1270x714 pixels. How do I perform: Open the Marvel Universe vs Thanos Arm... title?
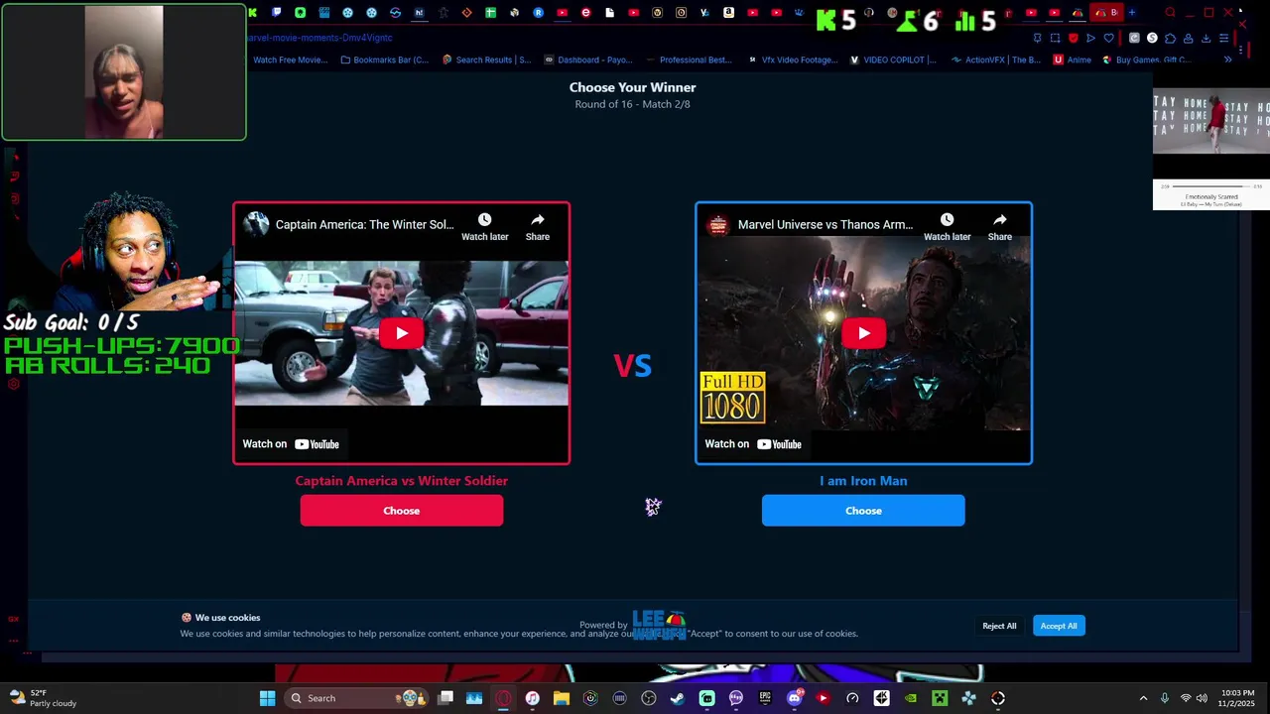825,224
